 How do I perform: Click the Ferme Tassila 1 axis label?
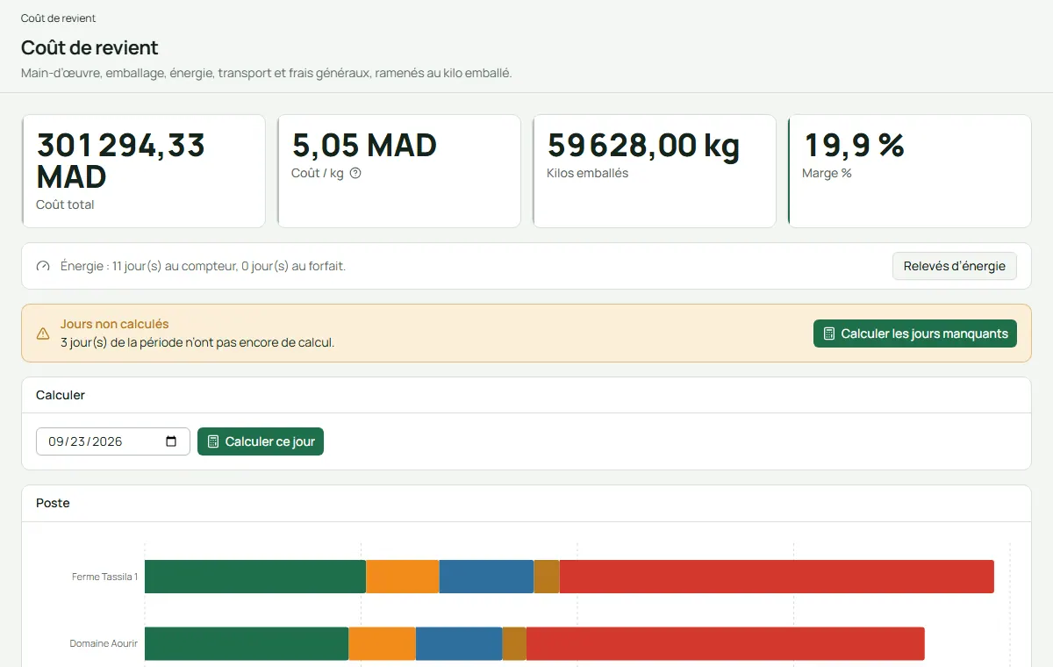(x=104, y=577)
